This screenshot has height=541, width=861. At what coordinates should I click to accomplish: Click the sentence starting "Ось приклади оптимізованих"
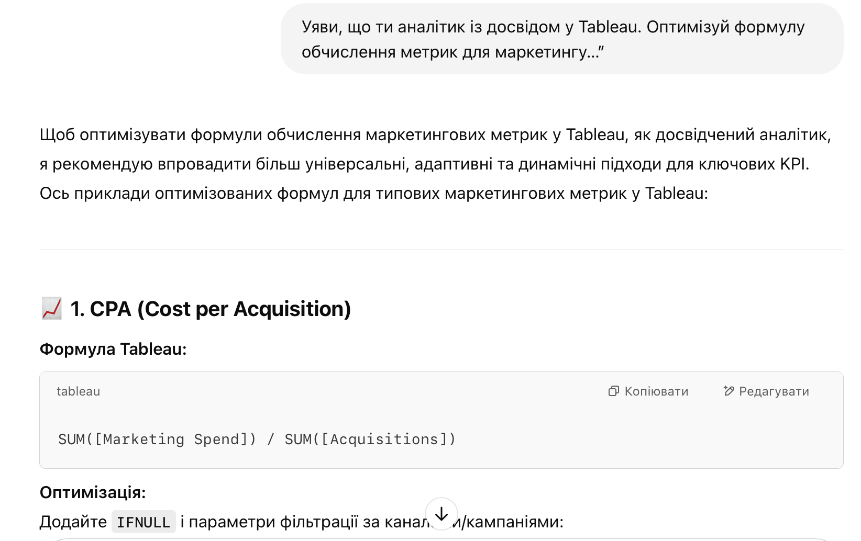pyautogui.click(x=373, y=193)
